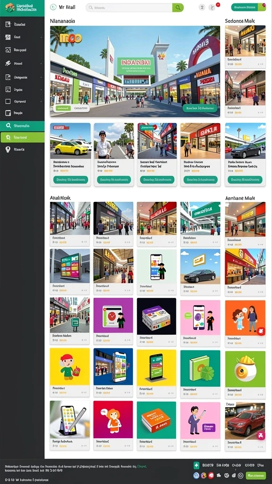Focus the search input field in header
The height and width of the screenshot is (484, 272).
click(x=129, y=8)
